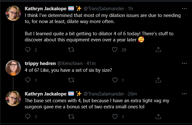Share trippy hedren's tweet
Image resolution: width=192 pixels, height=125 pixels.
158,80
